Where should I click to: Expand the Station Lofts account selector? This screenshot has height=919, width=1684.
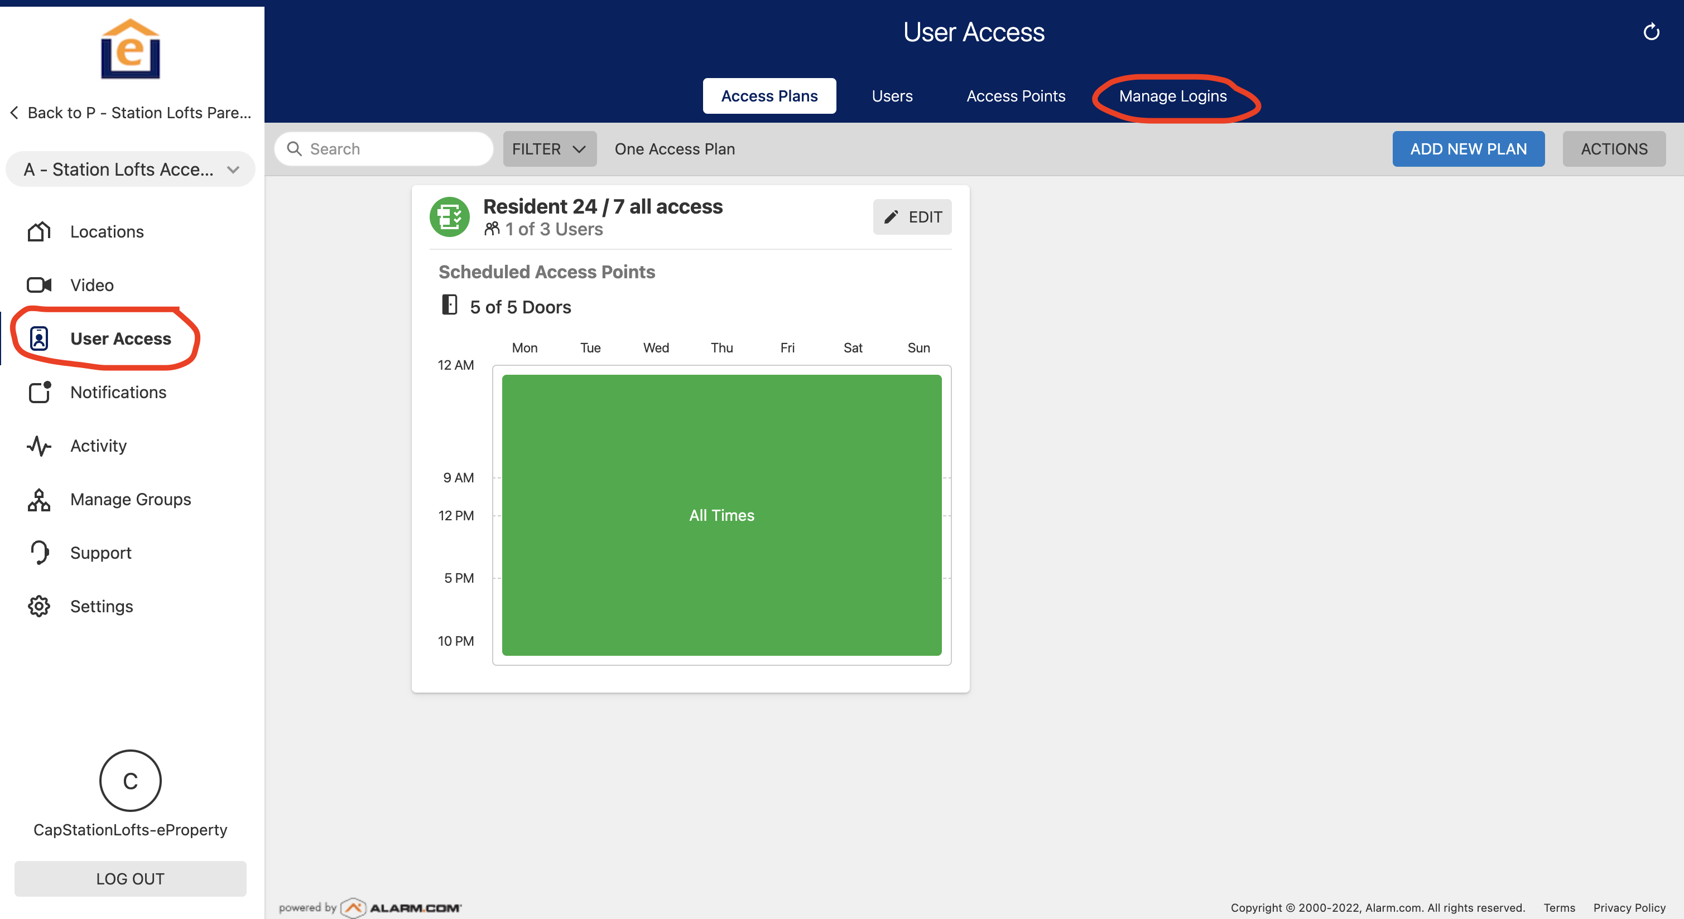(x=131, y=169)
